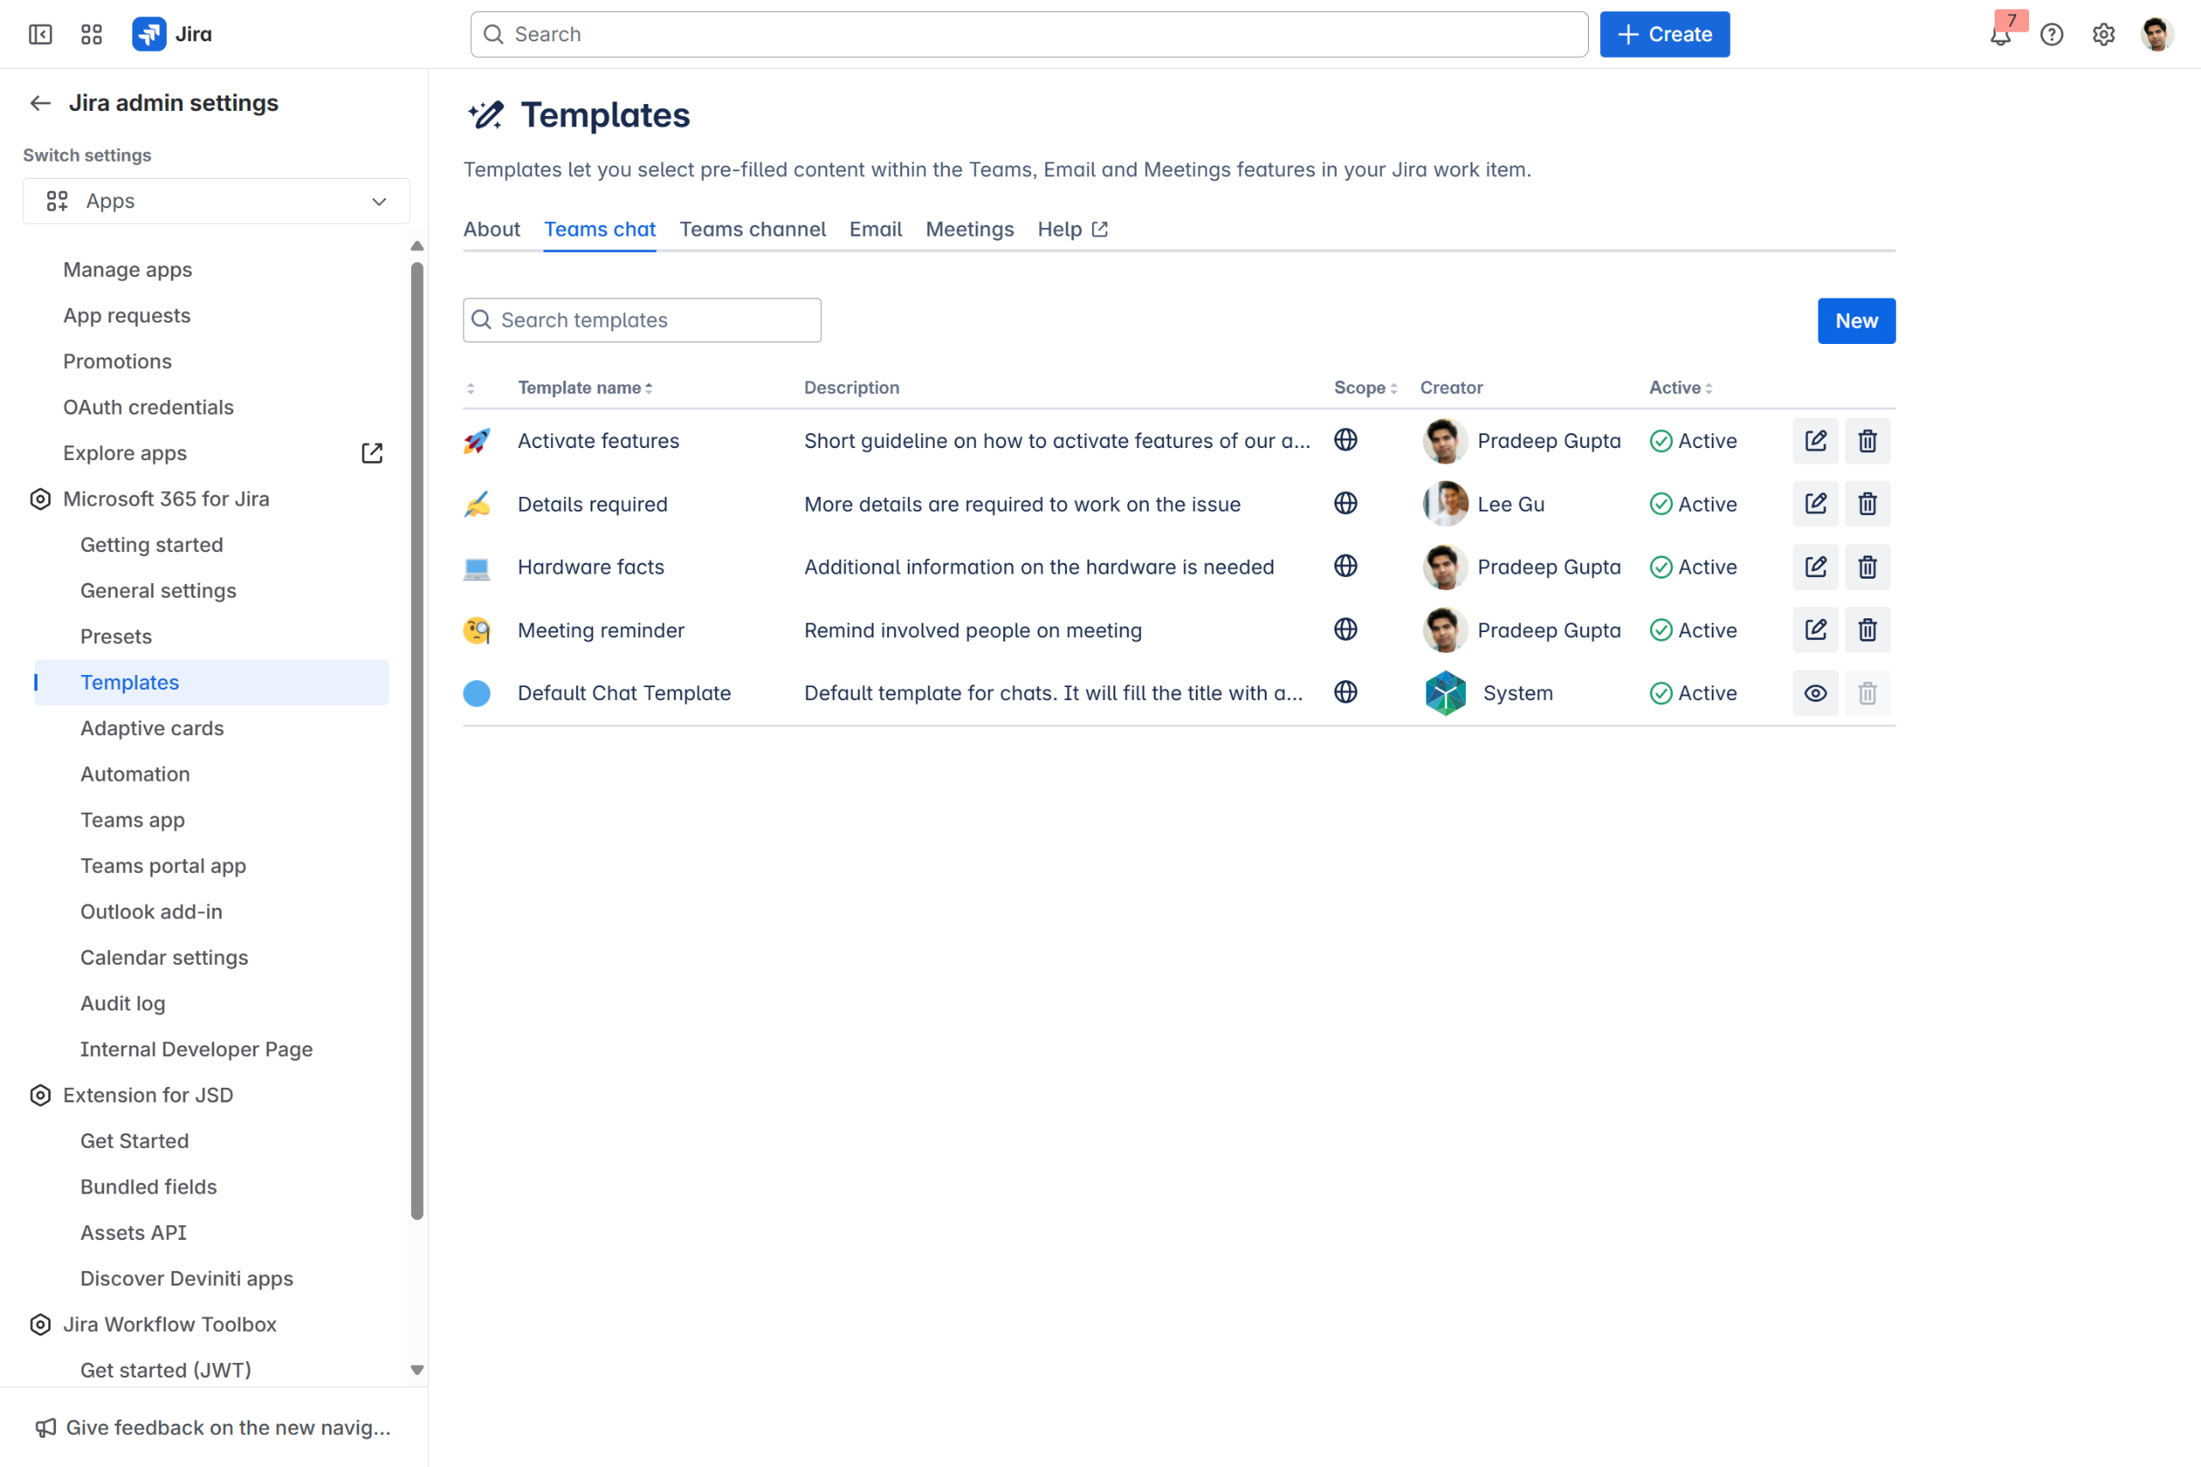Open the notifications bell
The height and width of the screenshot is (1467, 2201).
click(x=1999, y=35)
